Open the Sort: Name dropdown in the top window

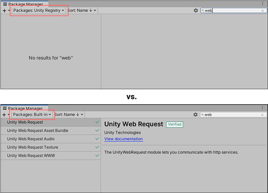pyautogui.click(x=82, y=10)
